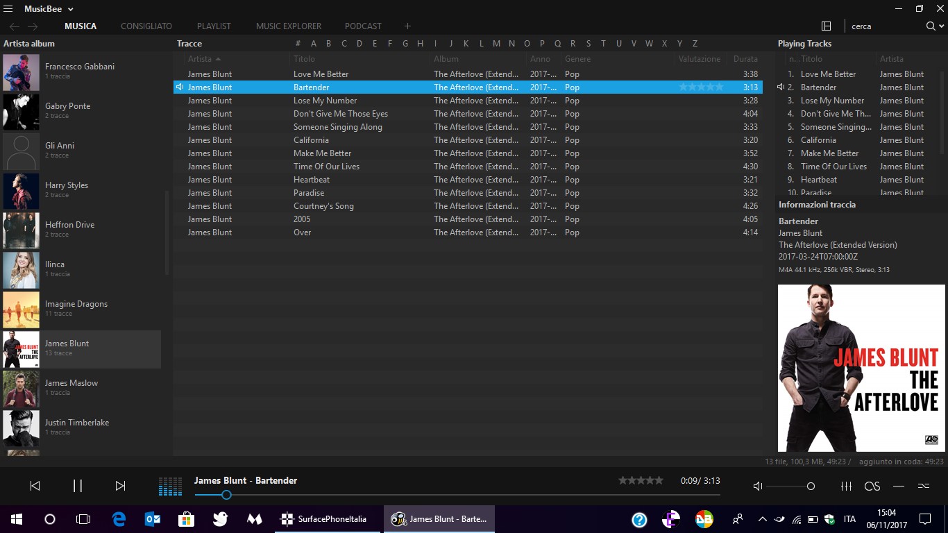Open Outlook from the taskbar

[x=153, y=519]
